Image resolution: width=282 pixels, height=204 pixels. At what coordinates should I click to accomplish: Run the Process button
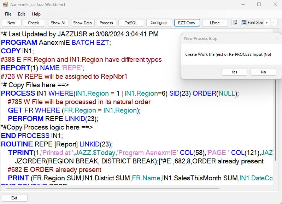(106, 23)
